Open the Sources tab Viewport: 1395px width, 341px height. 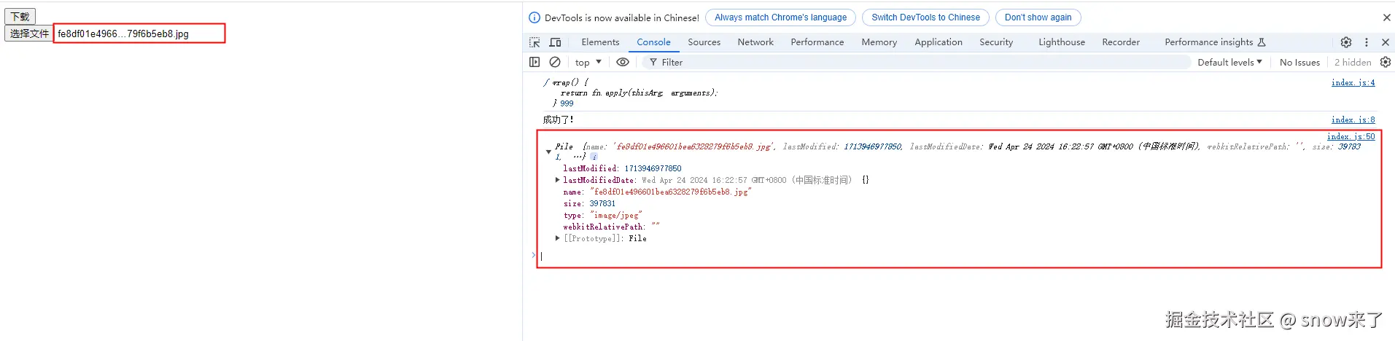(x=704, y=42)
